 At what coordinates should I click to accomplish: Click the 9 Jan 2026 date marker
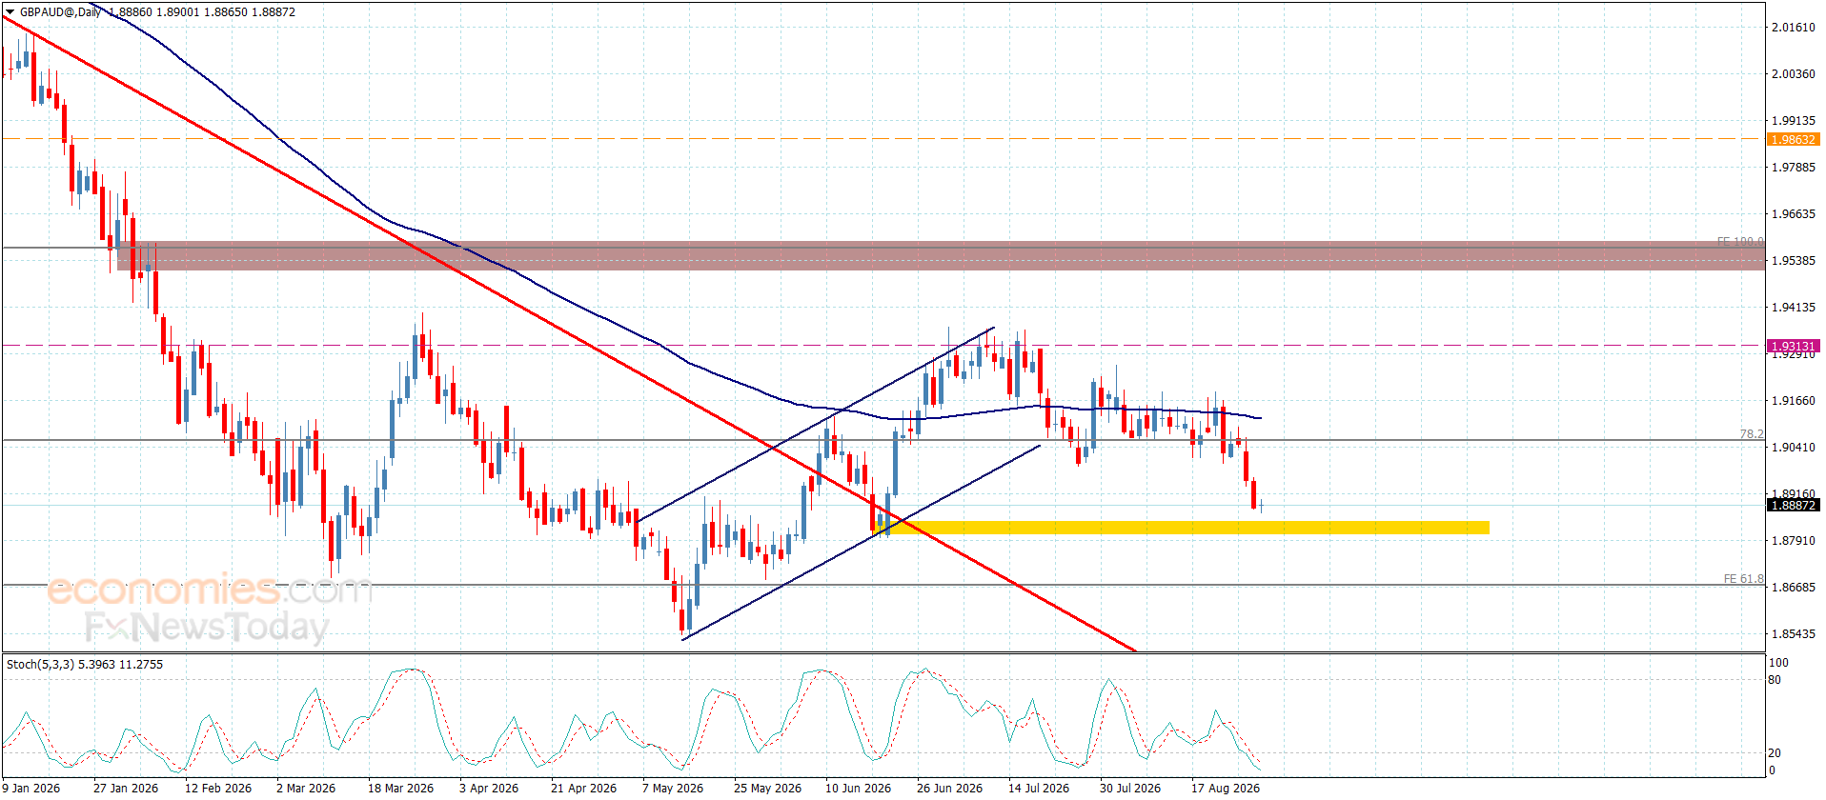point(31,788)
